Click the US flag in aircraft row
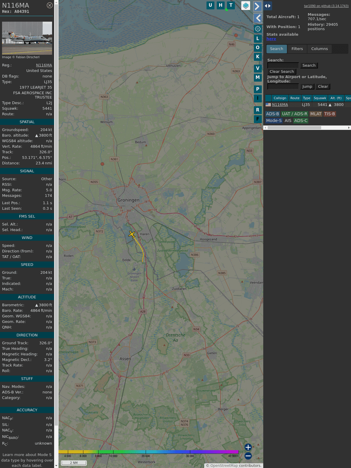 point(268,105)
